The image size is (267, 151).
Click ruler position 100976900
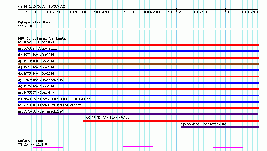[x=102, y=12]
